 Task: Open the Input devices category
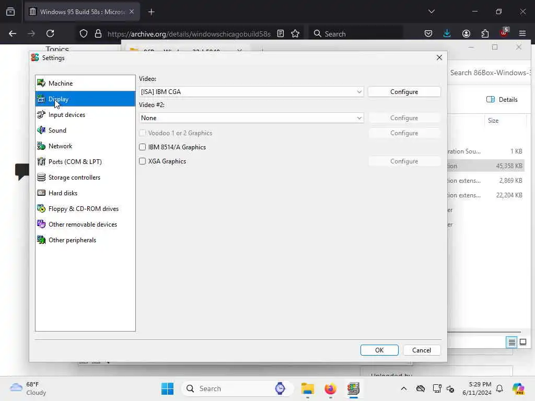point(85,114)
